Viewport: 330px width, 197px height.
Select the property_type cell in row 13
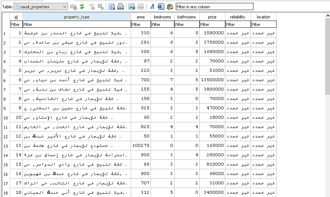[x=77, y=145]
